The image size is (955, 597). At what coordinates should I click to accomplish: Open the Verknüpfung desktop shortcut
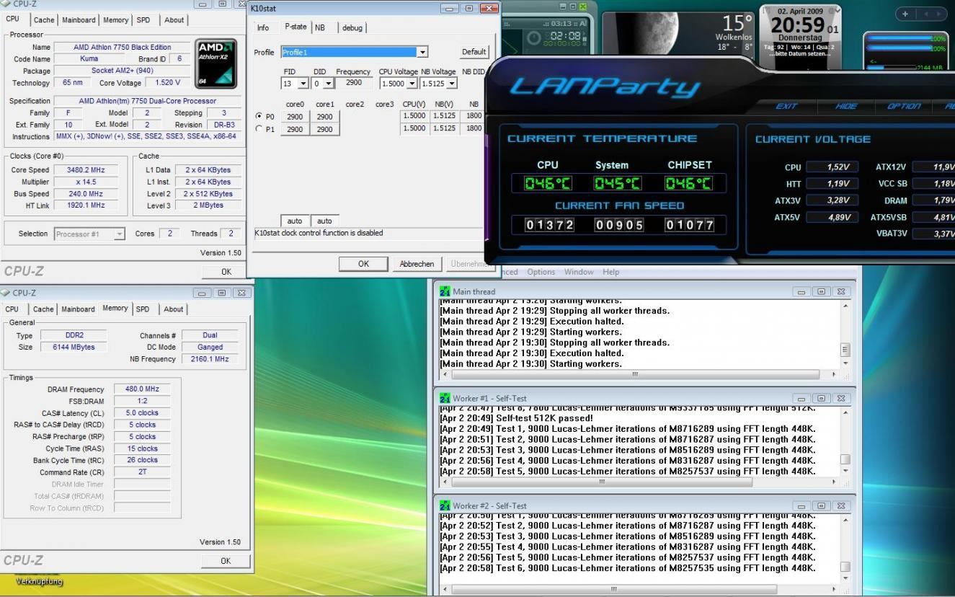pos(38,581)
